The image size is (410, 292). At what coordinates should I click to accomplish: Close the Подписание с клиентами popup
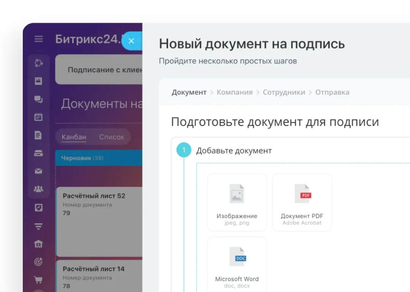click(x=132, y=41)
